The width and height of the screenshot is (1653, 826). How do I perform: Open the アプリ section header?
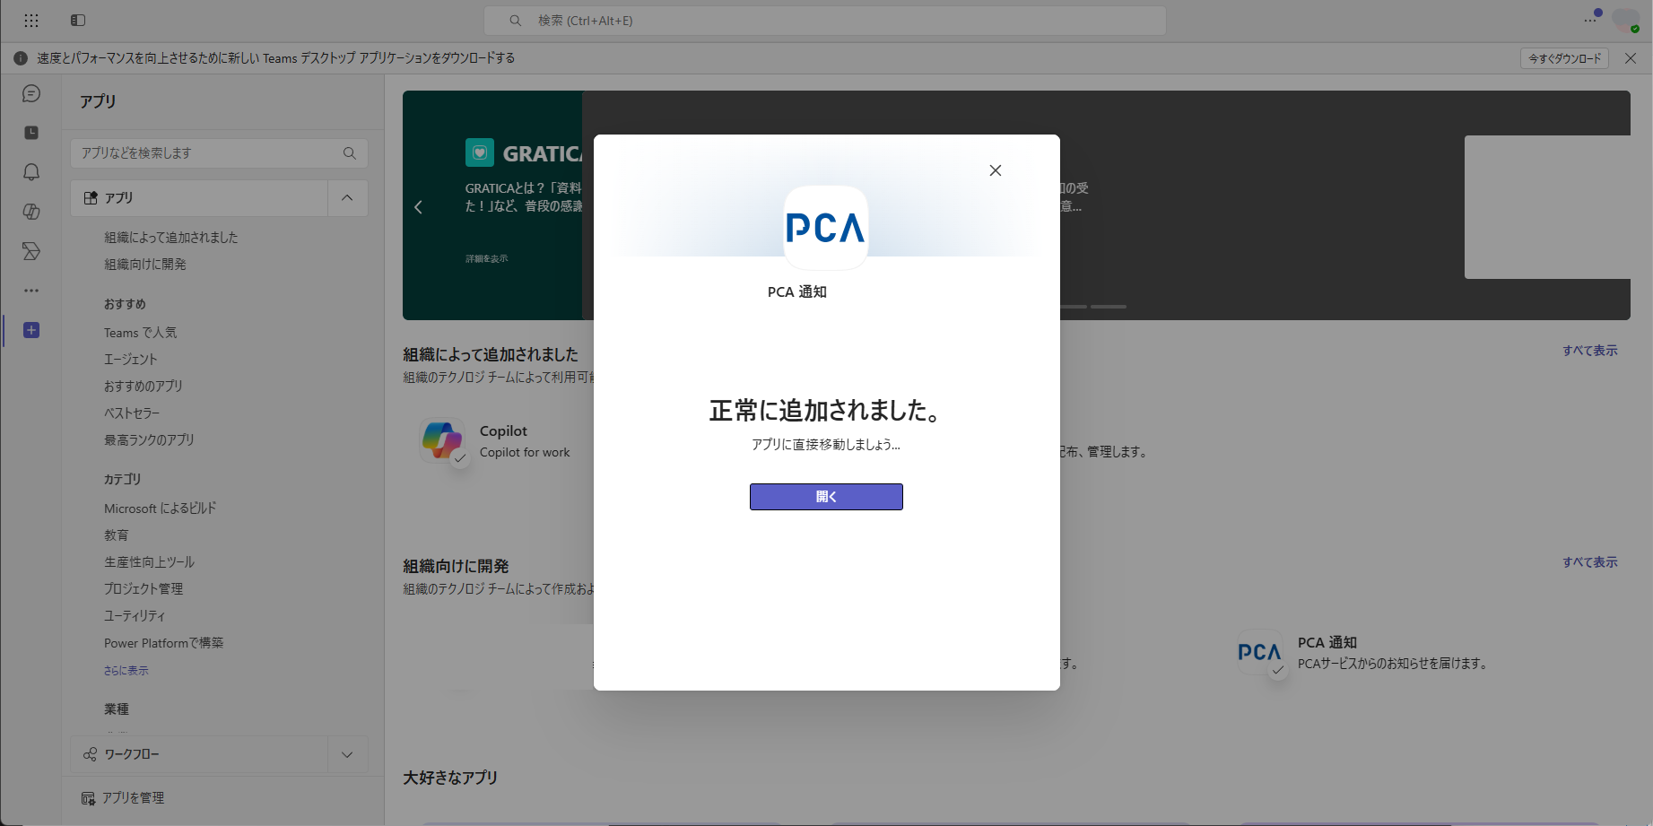pyautogui.click(x=199, y=198)
